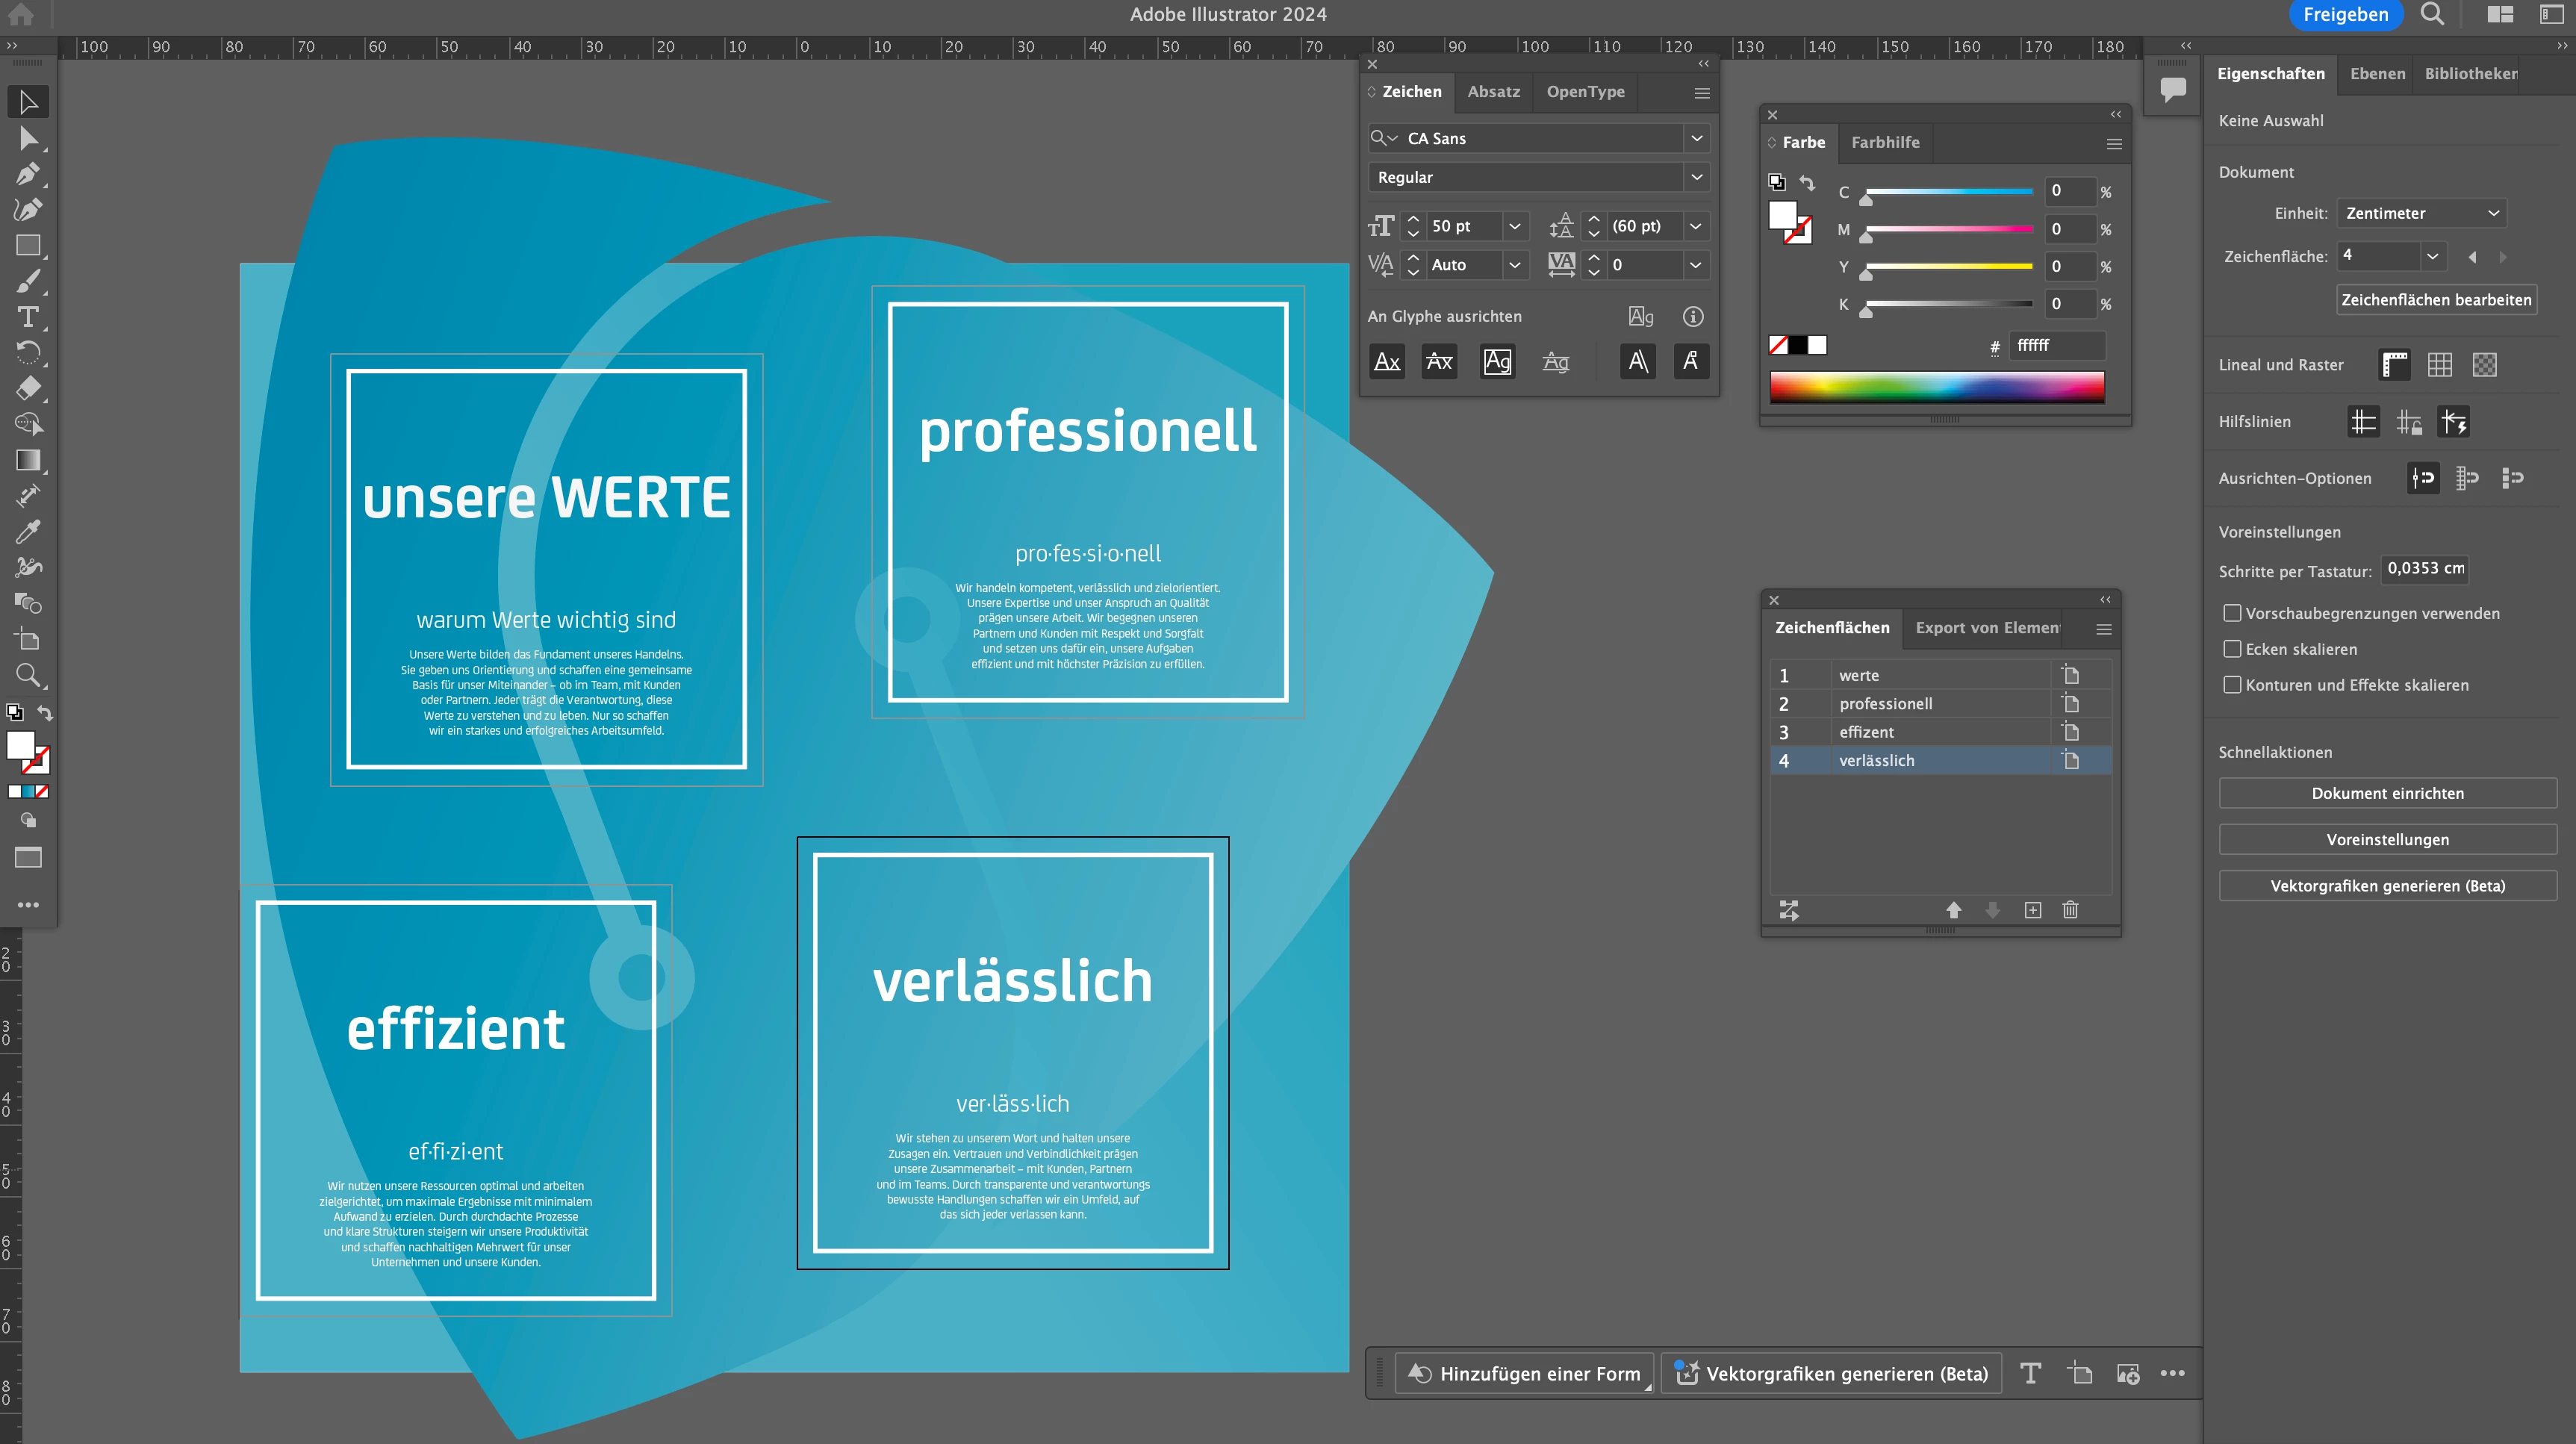Choose the Eyedropper tool
Screen dimensions: 2576x1444
(28, 531)
